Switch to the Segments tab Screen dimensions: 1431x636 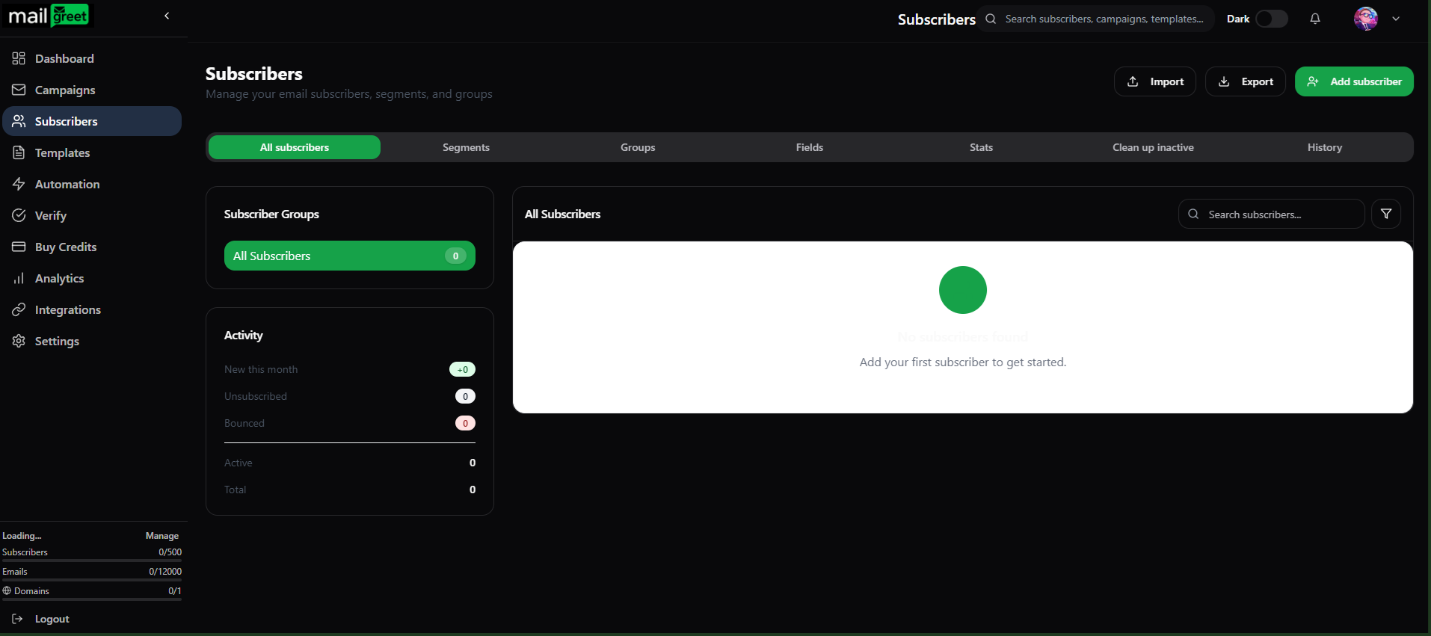(x=466, y=147)
